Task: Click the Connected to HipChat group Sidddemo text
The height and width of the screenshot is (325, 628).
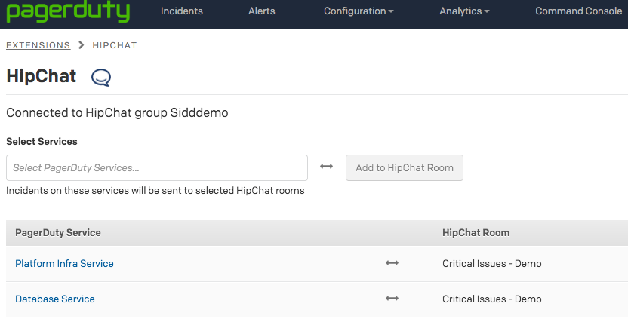Action: (x=117, y=113)
